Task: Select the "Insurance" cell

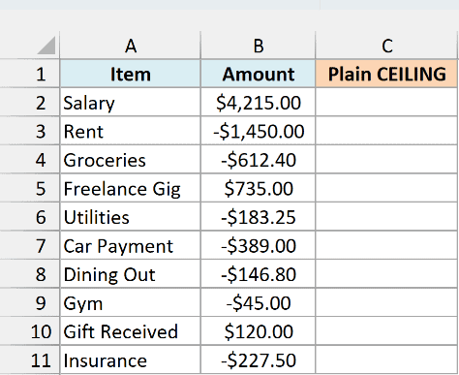Action: click(x=130, y=359)
